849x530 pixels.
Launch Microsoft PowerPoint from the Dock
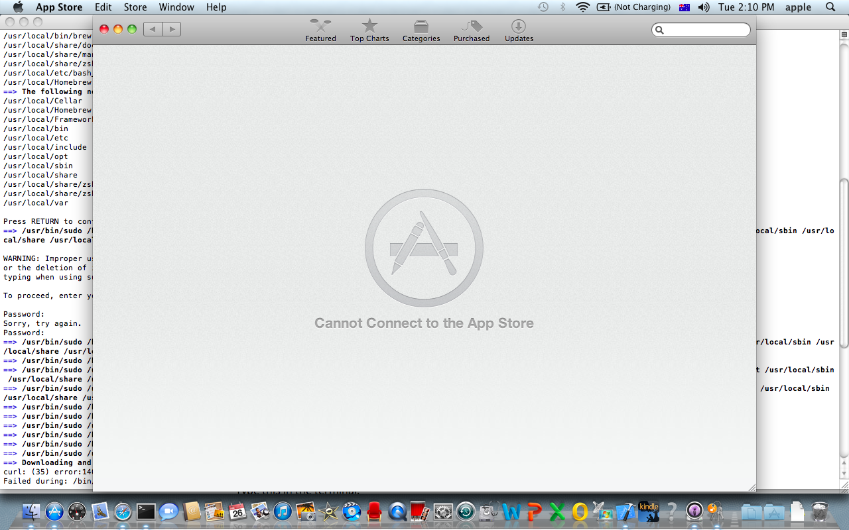pyautogui.click(x=535, y=511)
